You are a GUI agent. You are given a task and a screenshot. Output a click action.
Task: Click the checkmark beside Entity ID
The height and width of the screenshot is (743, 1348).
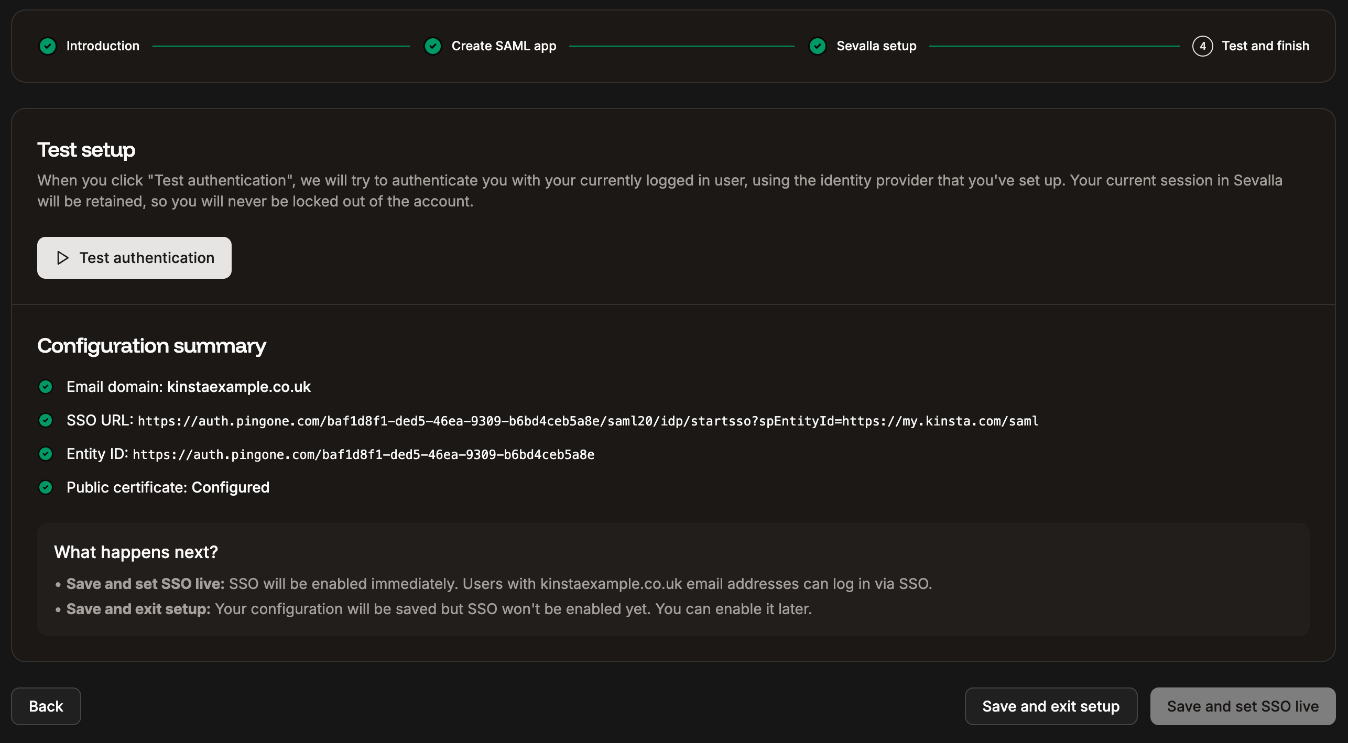pyautogui.click(x=46, y=454)
